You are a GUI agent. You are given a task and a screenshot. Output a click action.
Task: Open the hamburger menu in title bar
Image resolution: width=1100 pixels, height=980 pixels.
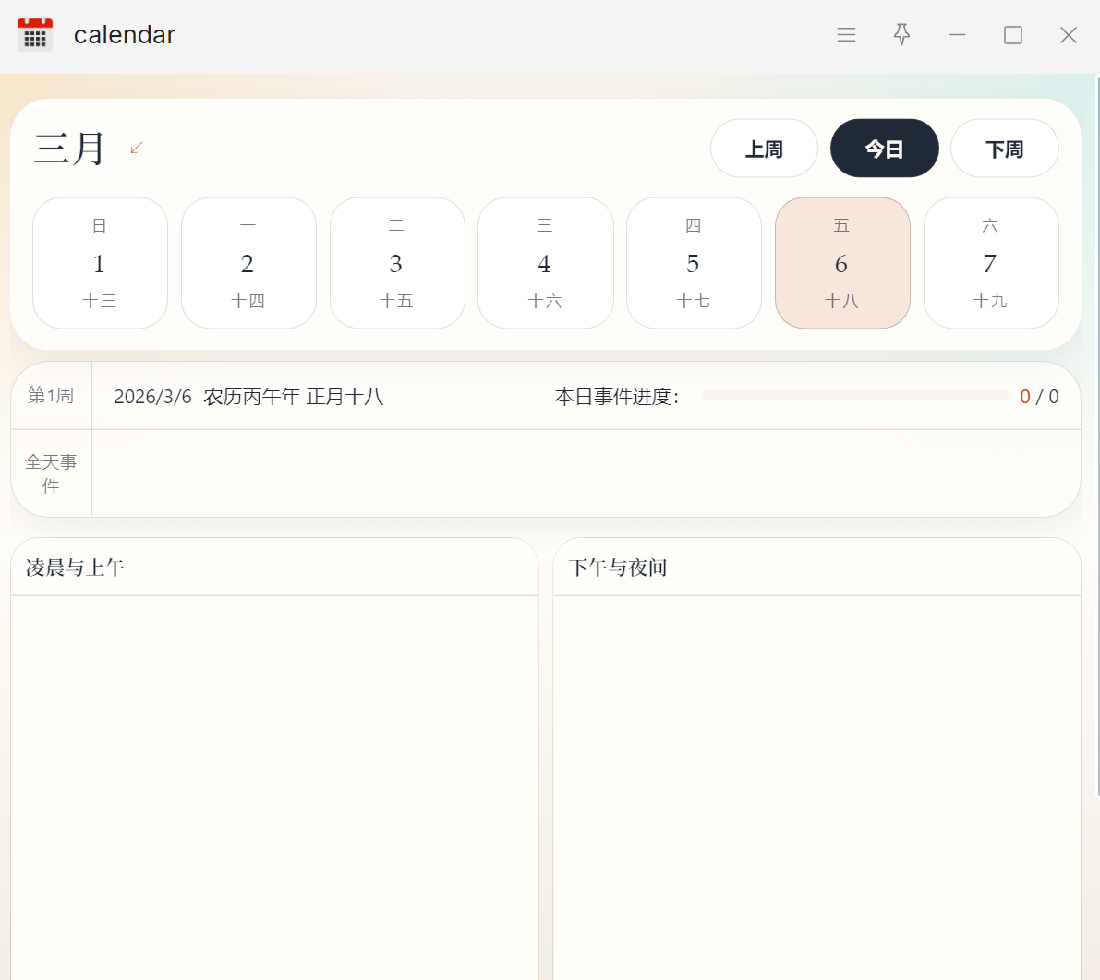pyautogui.click(x=846, y=35)
